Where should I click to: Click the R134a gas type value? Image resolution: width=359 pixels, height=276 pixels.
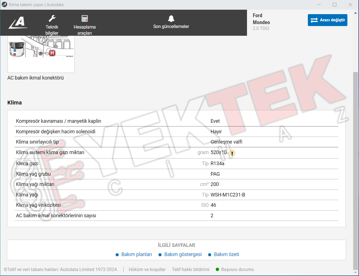tap(217, 163)
